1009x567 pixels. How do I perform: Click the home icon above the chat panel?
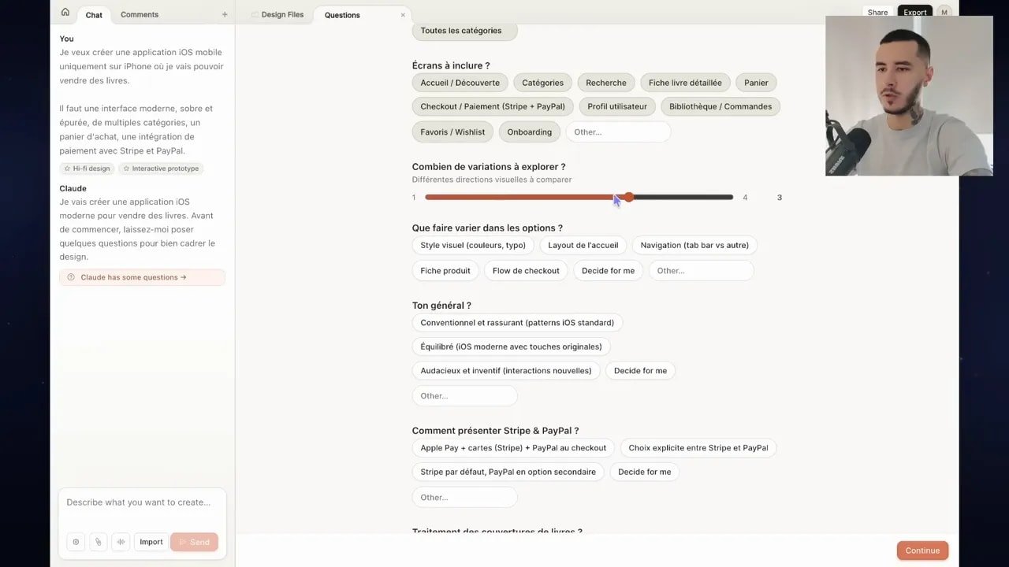coord(65,12)
